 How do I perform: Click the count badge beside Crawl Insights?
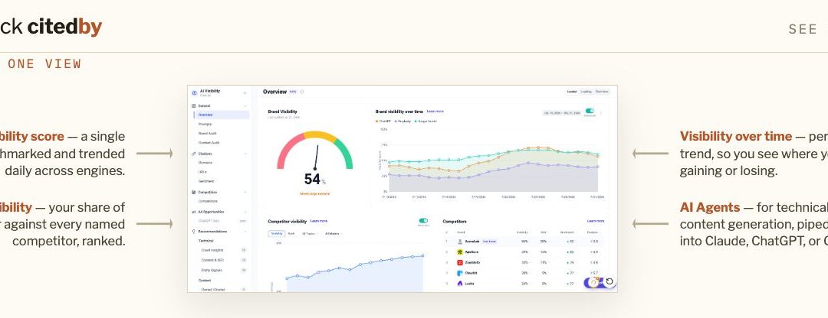pos(244,250)
